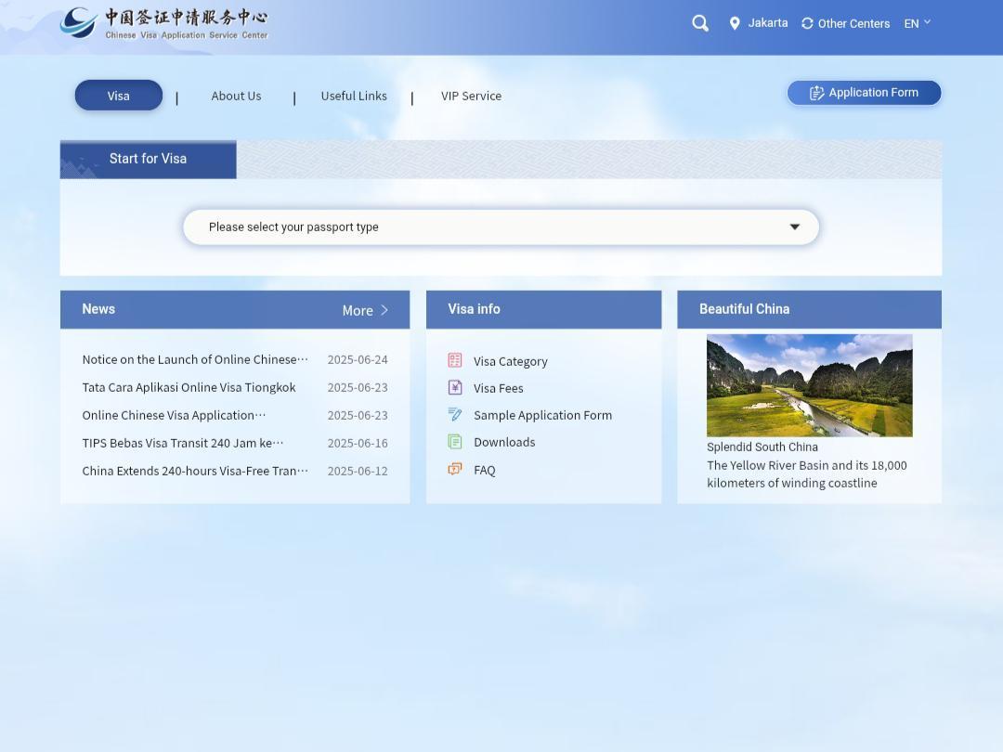Open news China Extends 240-hours Visa-Free
Screen dimensions: 1003x752
[195, 471]
